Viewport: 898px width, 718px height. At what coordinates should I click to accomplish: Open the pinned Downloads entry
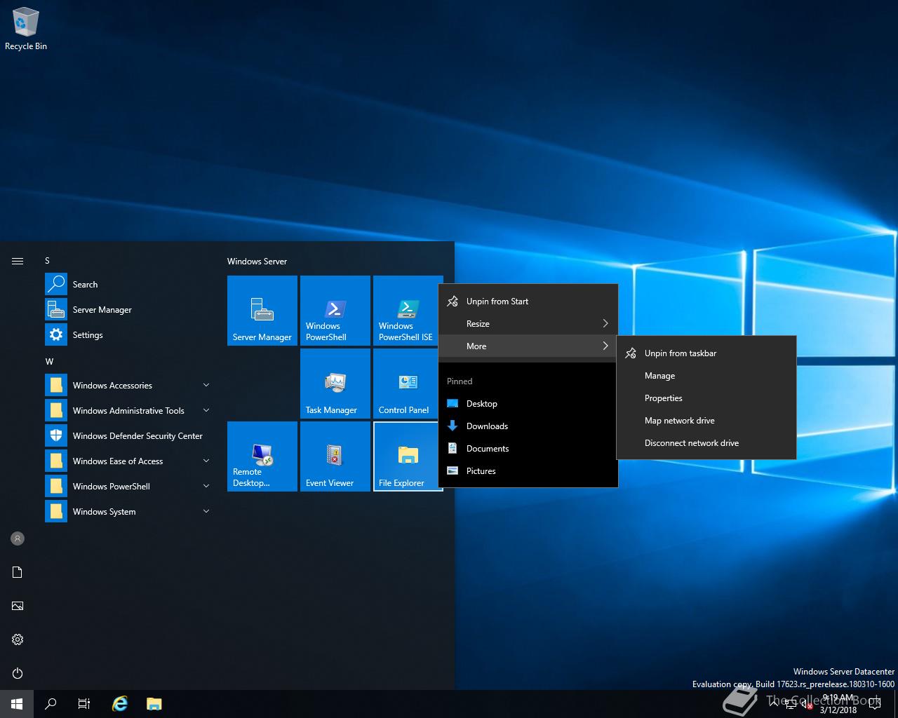(528, 426)
